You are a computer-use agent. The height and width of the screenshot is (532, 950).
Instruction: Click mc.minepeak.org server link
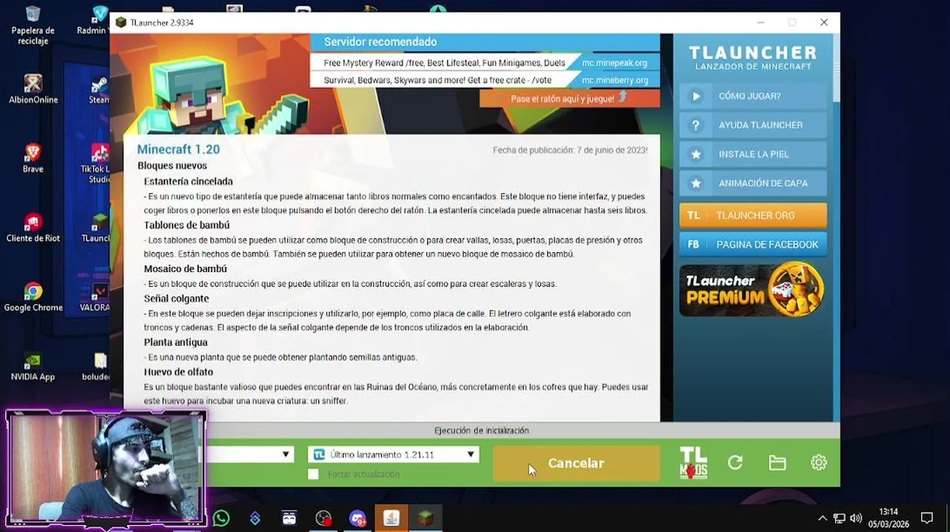pyautogui.click(x=614, y=63)
